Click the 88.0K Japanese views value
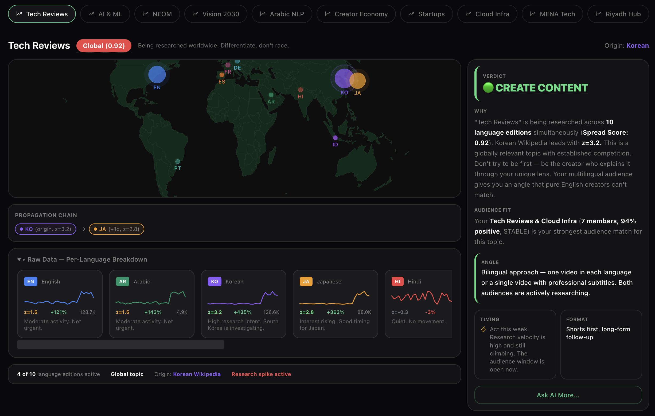The image size is (655, 416). tap(364, 312)
